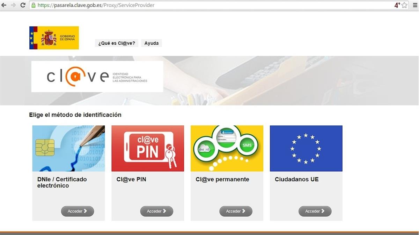Click the browser back arrow
Image resolution: width=419 pixels, height=235 pixels.
4,5
